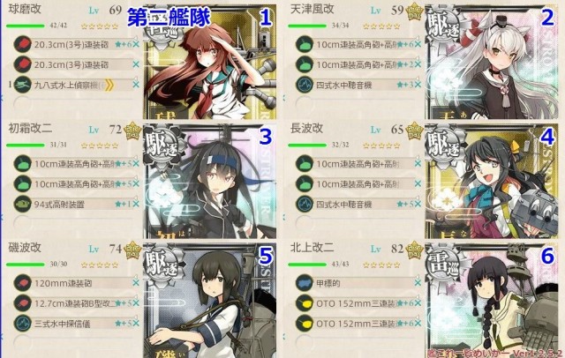565x358 pixels.
Task: Open the 120mm連装砲 equipment slot on 磯波改
Action: pos(77,283)
